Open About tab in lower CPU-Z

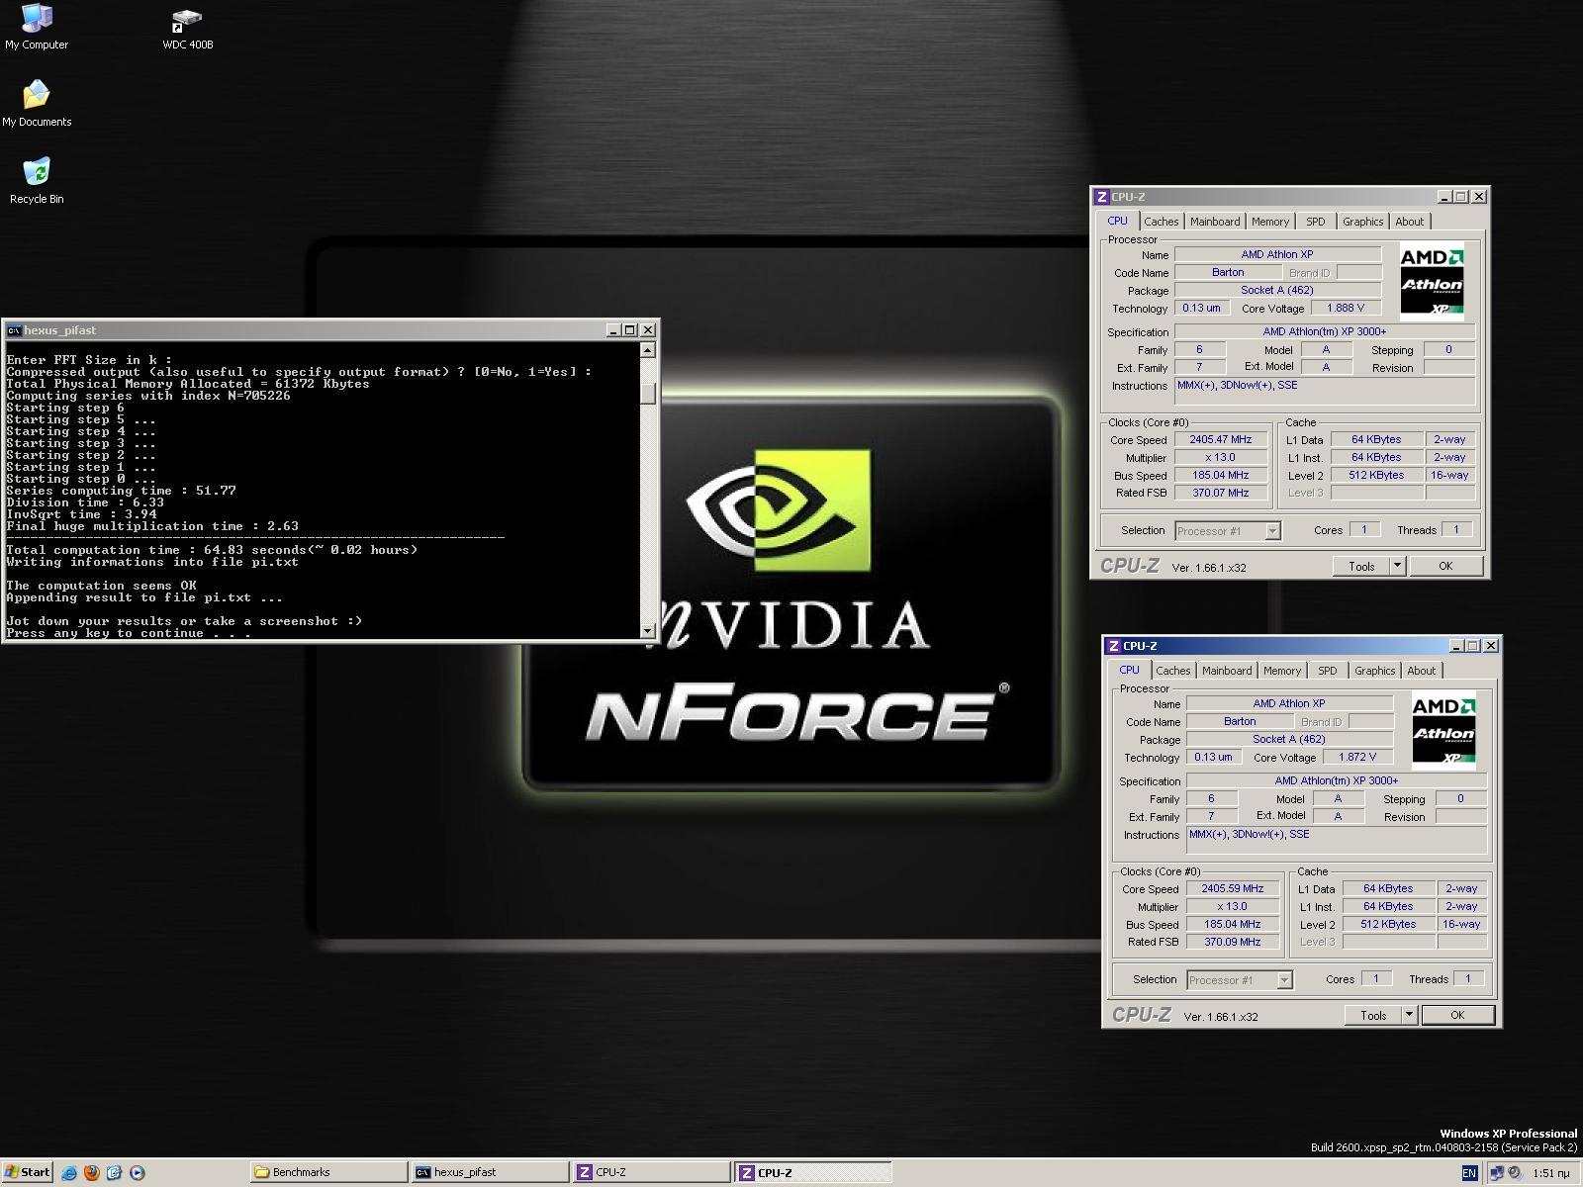click(1422, 671)
